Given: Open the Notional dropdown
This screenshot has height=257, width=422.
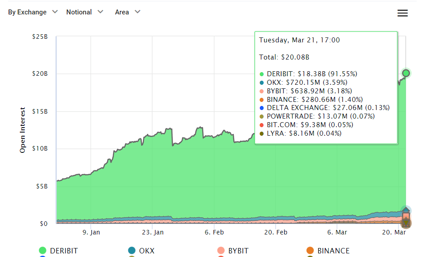Looking at the screenshot, I should [x=85, y=12].
